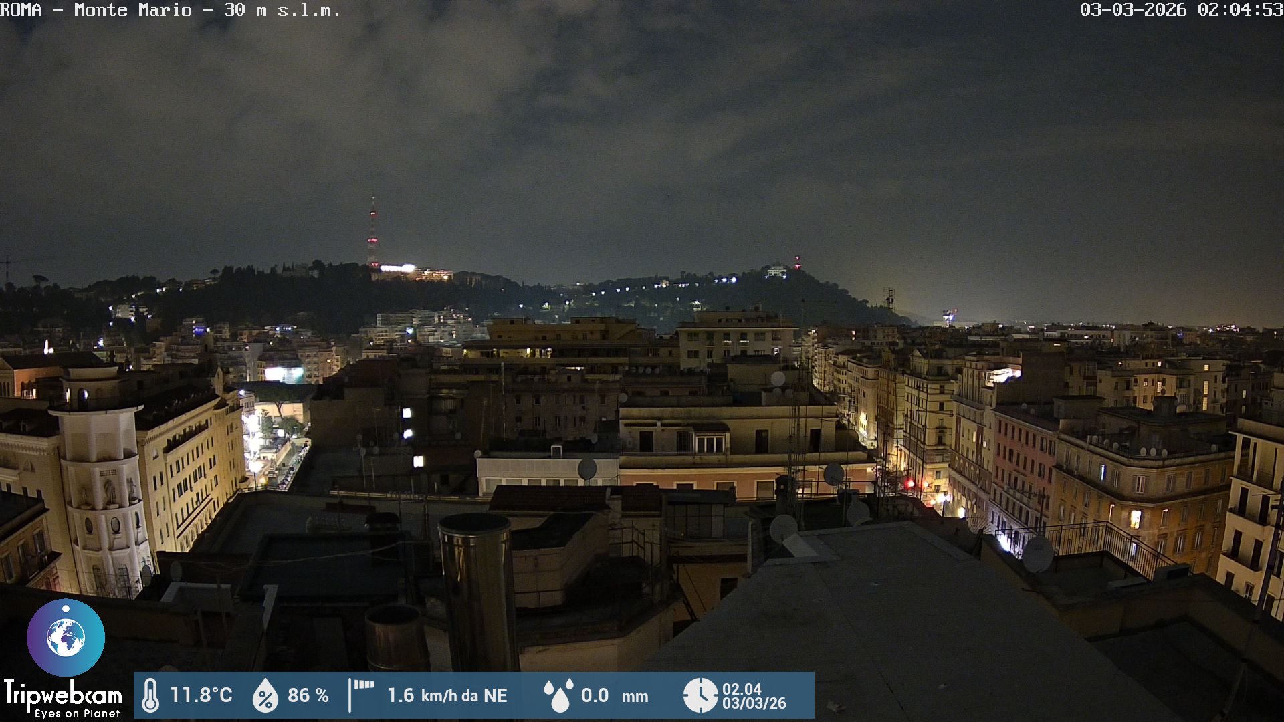Click the humidity droplet percent icon
This screenshot has width=1284, height=722.
tap(265, 695)
